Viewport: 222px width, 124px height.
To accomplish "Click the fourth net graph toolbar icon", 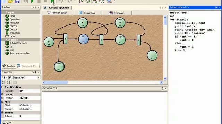I will tap(102, 1).
